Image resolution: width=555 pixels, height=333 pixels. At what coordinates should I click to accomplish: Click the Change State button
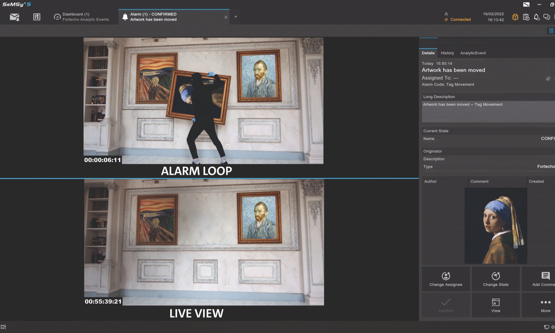[x=496, y=279]
